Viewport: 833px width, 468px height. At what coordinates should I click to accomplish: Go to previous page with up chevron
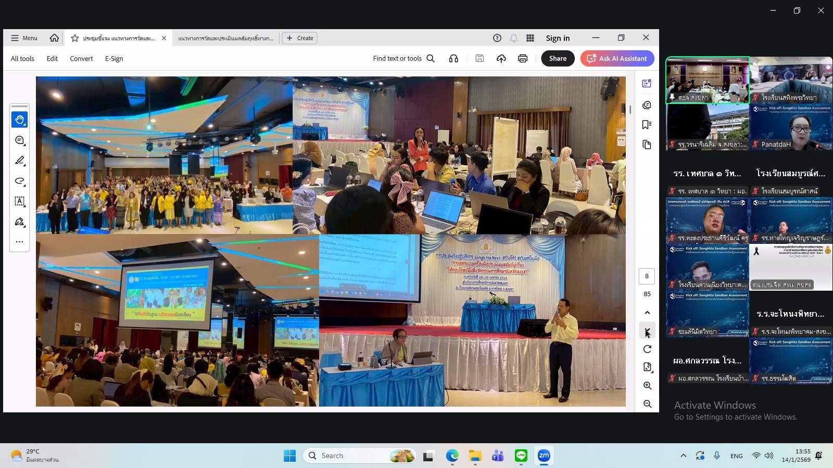point(647,313)
